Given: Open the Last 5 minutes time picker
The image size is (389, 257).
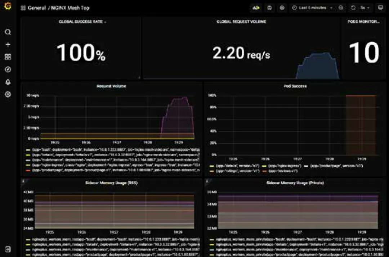Looking at the screenshot, I should pos(312,8).
